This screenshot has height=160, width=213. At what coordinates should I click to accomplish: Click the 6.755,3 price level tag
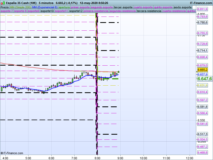pyautogui.click(x=203, y=33)
